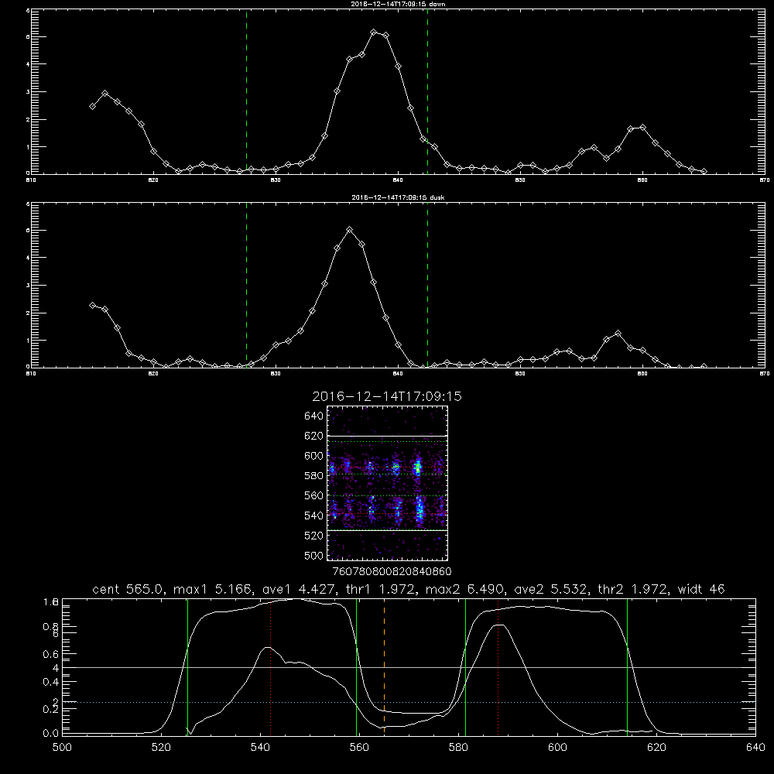Screen dimensions: 774x774
Task: Click the spectral image x-axis label "760780800820840860"
Action: (392, 571)
